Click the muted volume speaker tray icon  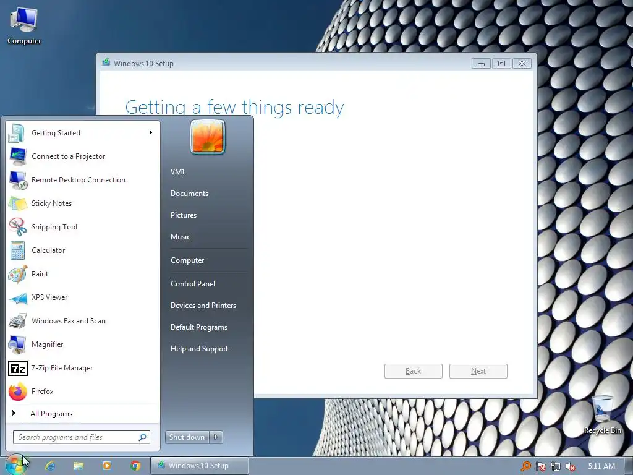click(x=571, y=466)
